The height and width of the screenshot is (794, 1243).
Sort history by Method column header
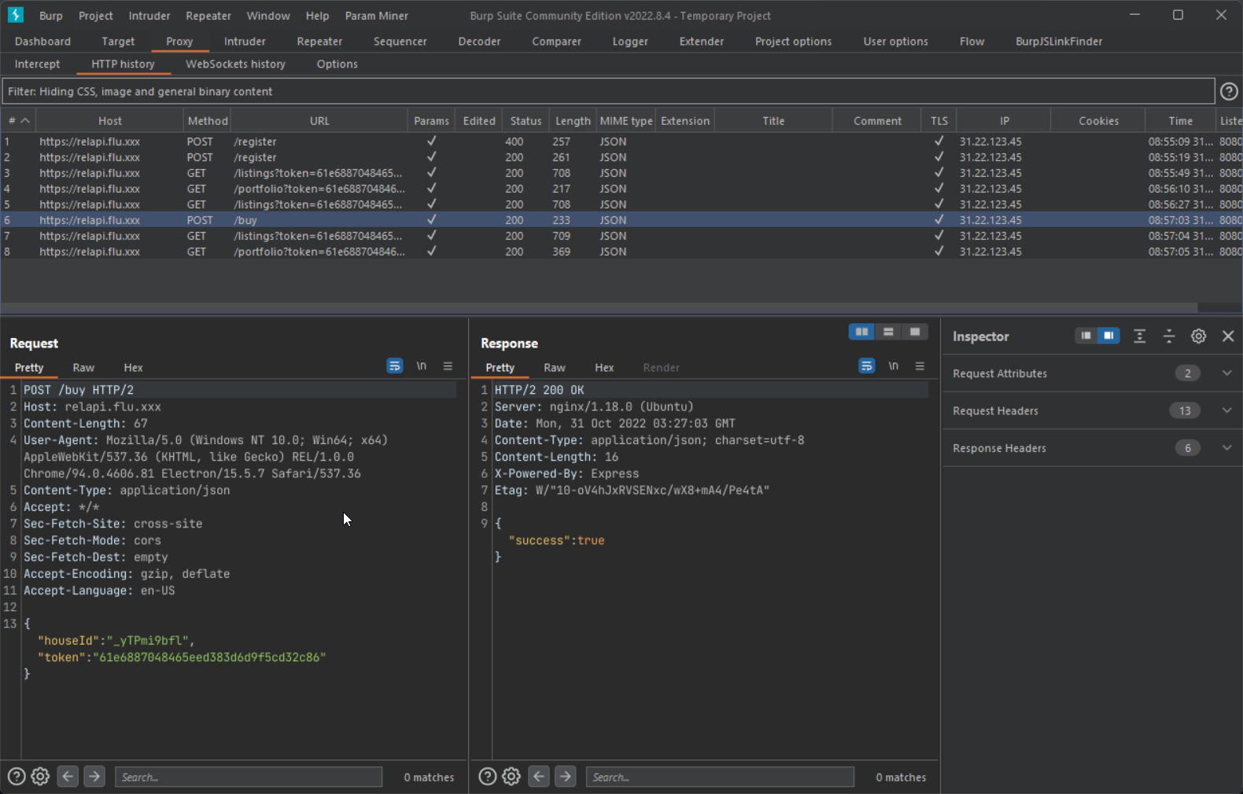(208, 120)
